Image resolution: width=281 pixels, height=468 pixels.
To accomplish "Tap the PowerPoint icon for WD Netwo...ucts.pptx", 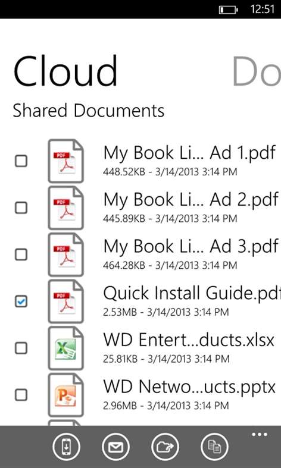I will pos(65,395).
